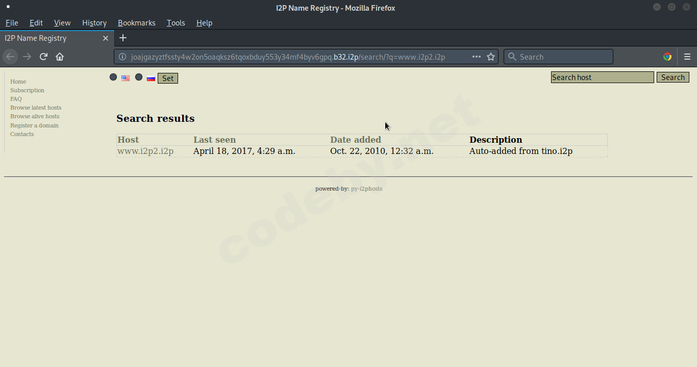This screenshot has height=367, width=697.
Task: Minimize the Firefox window
Action: [x=657, y=7]
